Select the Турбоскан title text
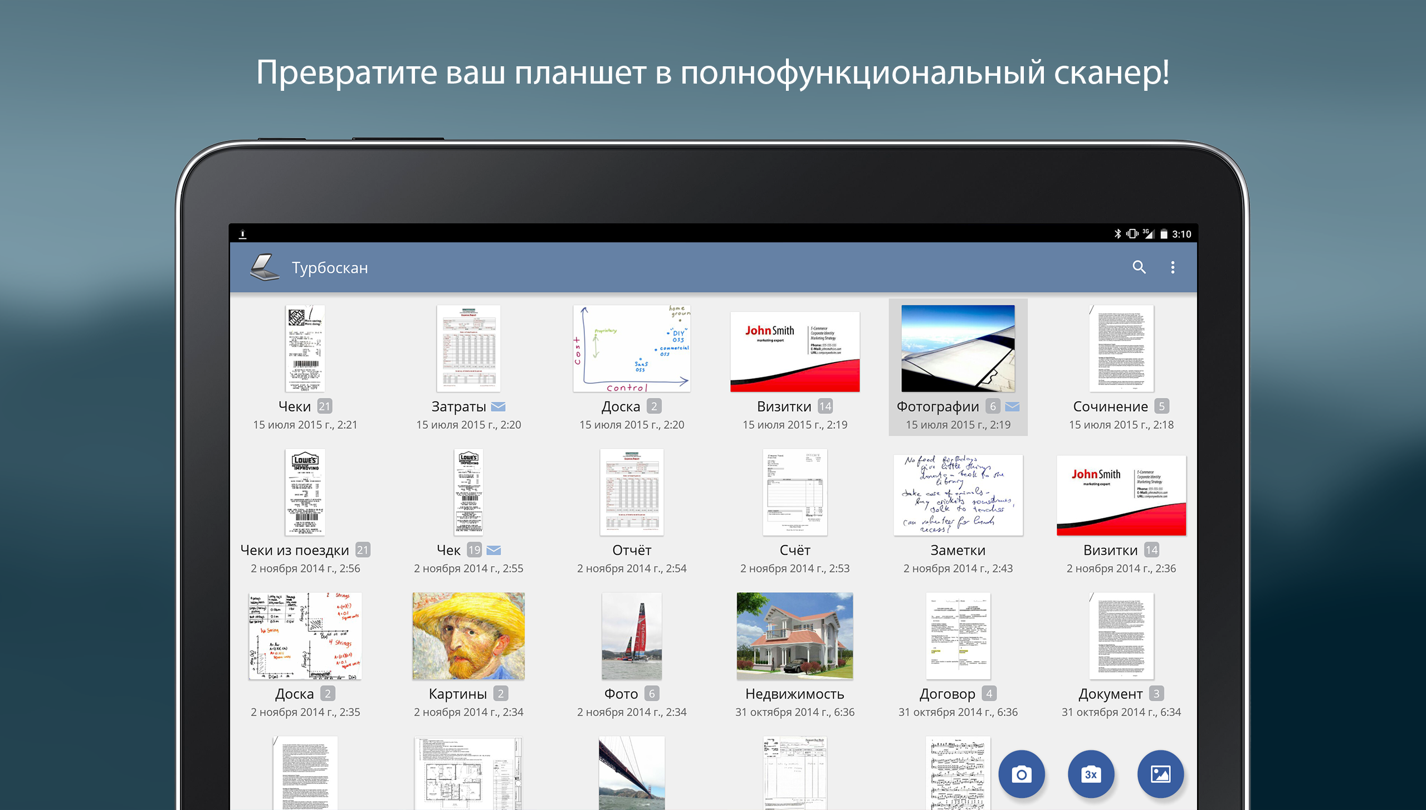 point(330,268)
